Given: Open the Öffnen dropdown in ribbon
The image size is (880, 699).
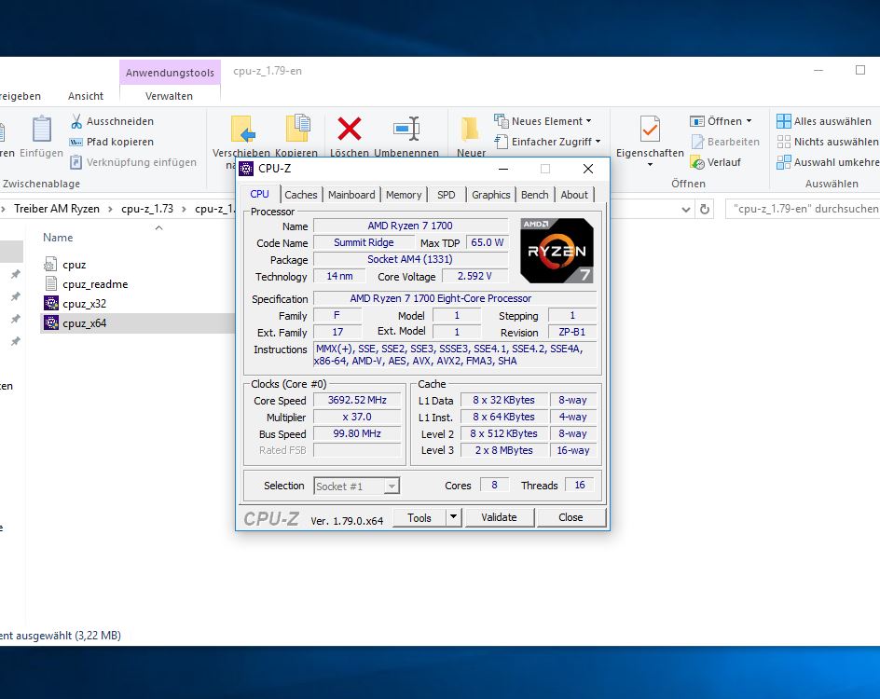Looking at the screenshot, I should click(x=721, y=121).
